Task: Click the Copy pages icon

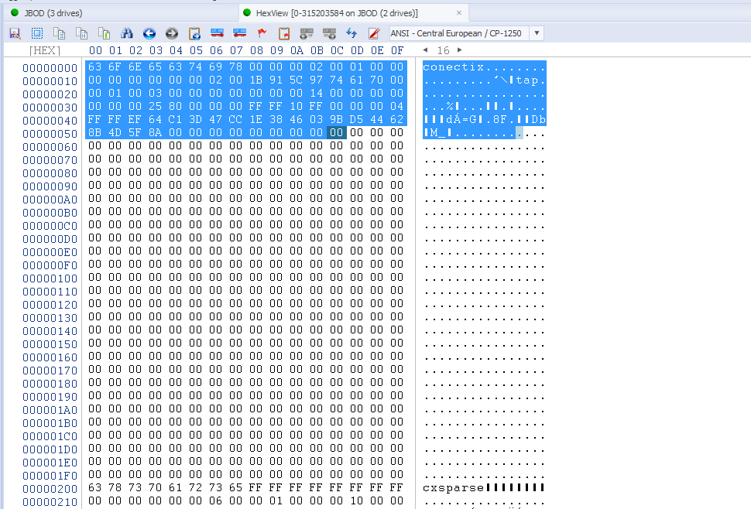Action: pos(60,33)
